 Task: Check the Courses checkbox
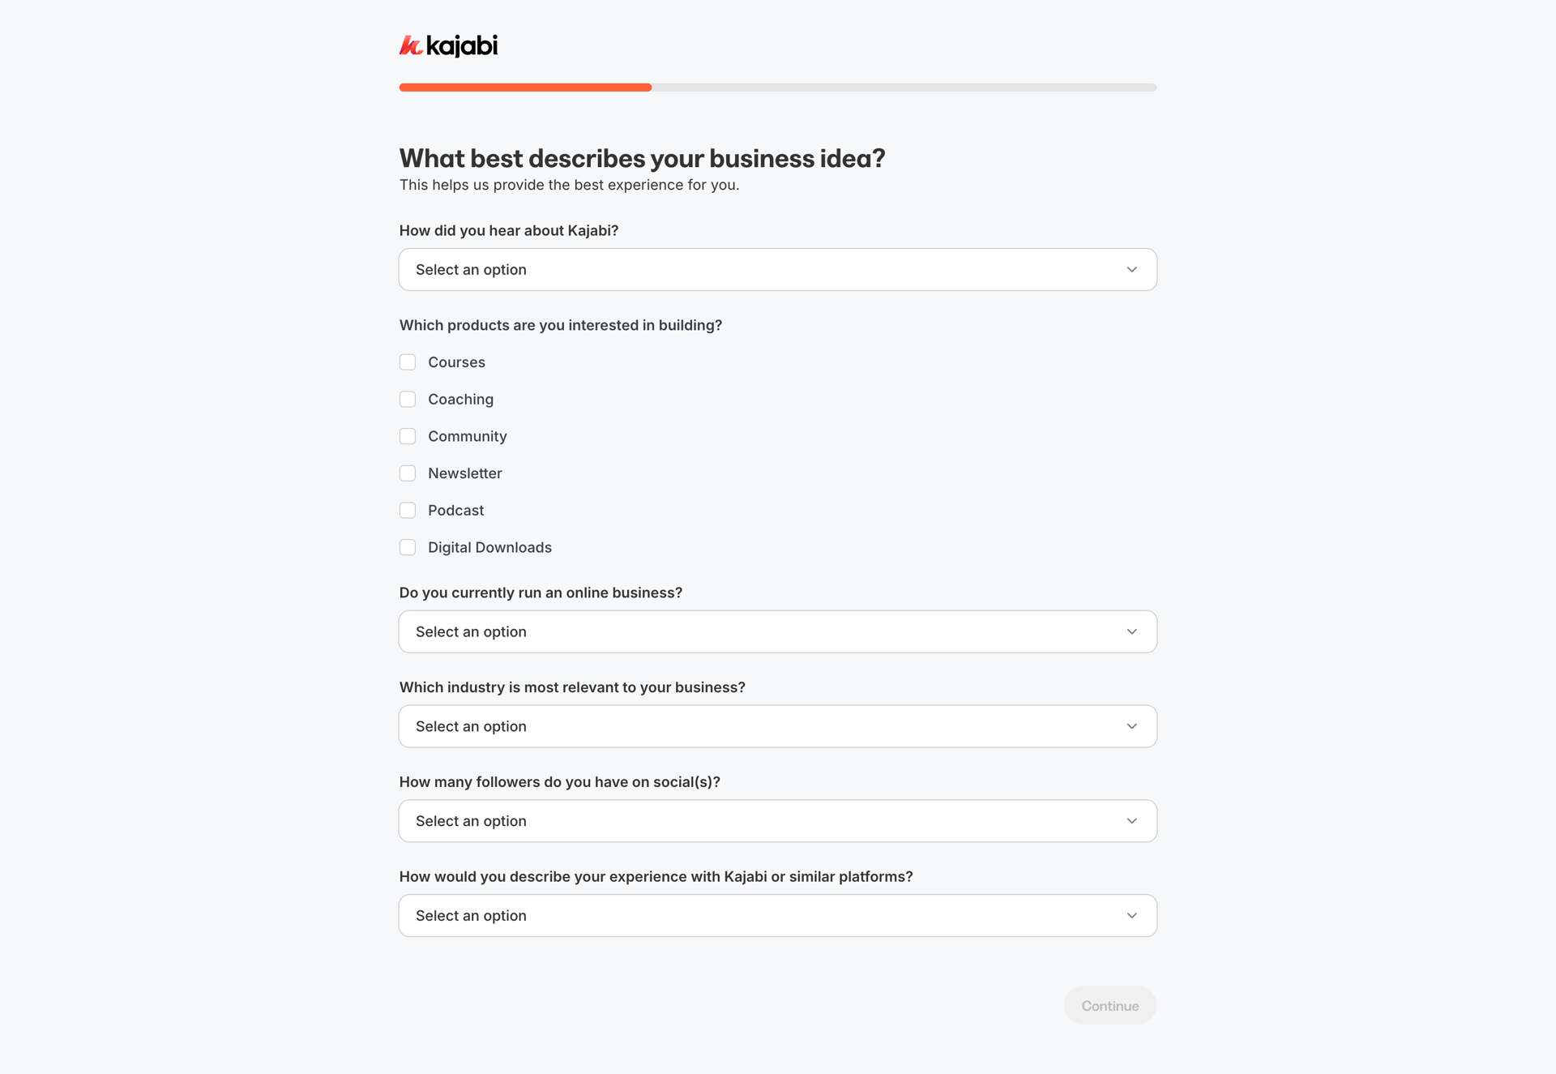point(408,362)
